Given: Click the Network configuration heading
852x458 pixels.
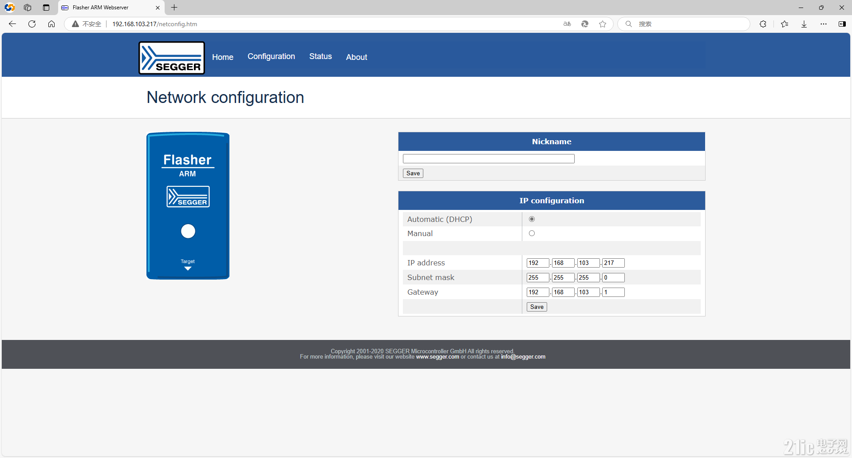Looking at the screenshot, I should 225,98.
